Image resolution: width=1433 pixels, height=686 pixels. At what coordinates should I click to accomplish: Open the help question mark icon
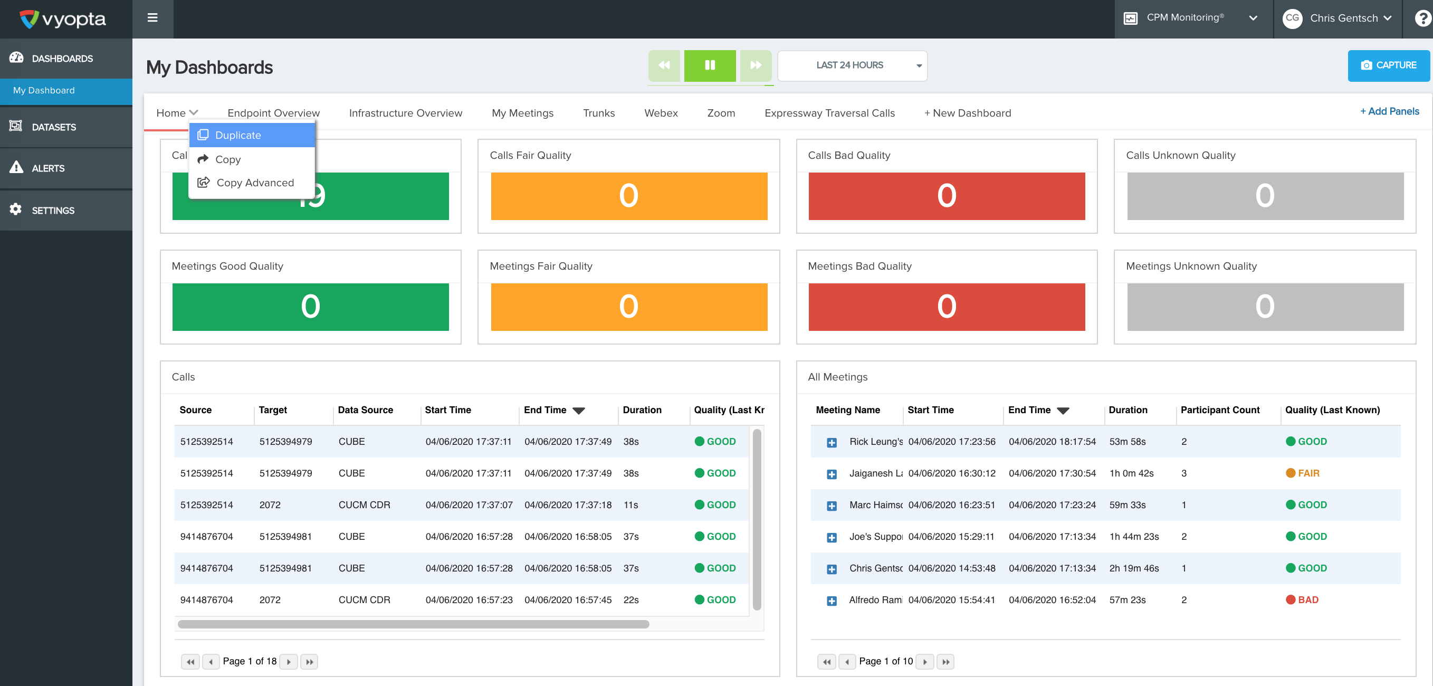pos(1422,18)
